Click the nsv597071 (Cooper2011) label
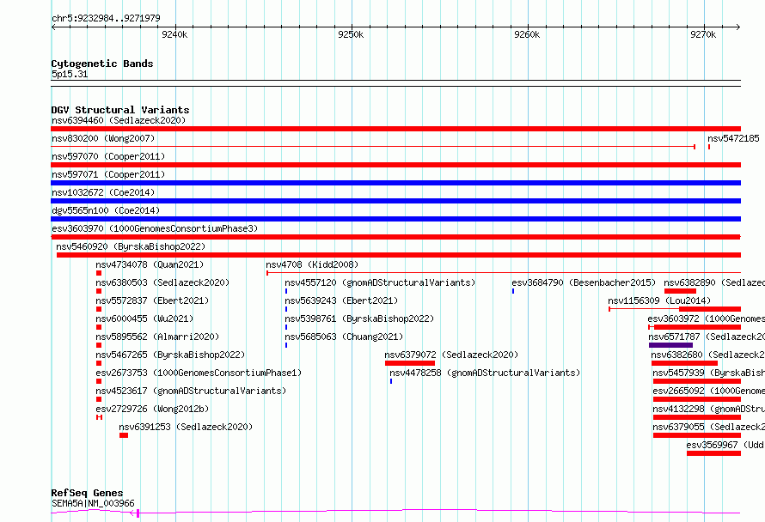Image resolution: width=765 pixels, height=522 pixels. click(108, 174)
